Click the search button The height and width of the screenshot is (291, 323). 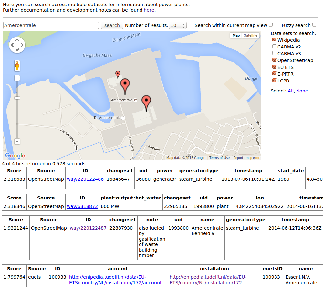pos(112,25)
